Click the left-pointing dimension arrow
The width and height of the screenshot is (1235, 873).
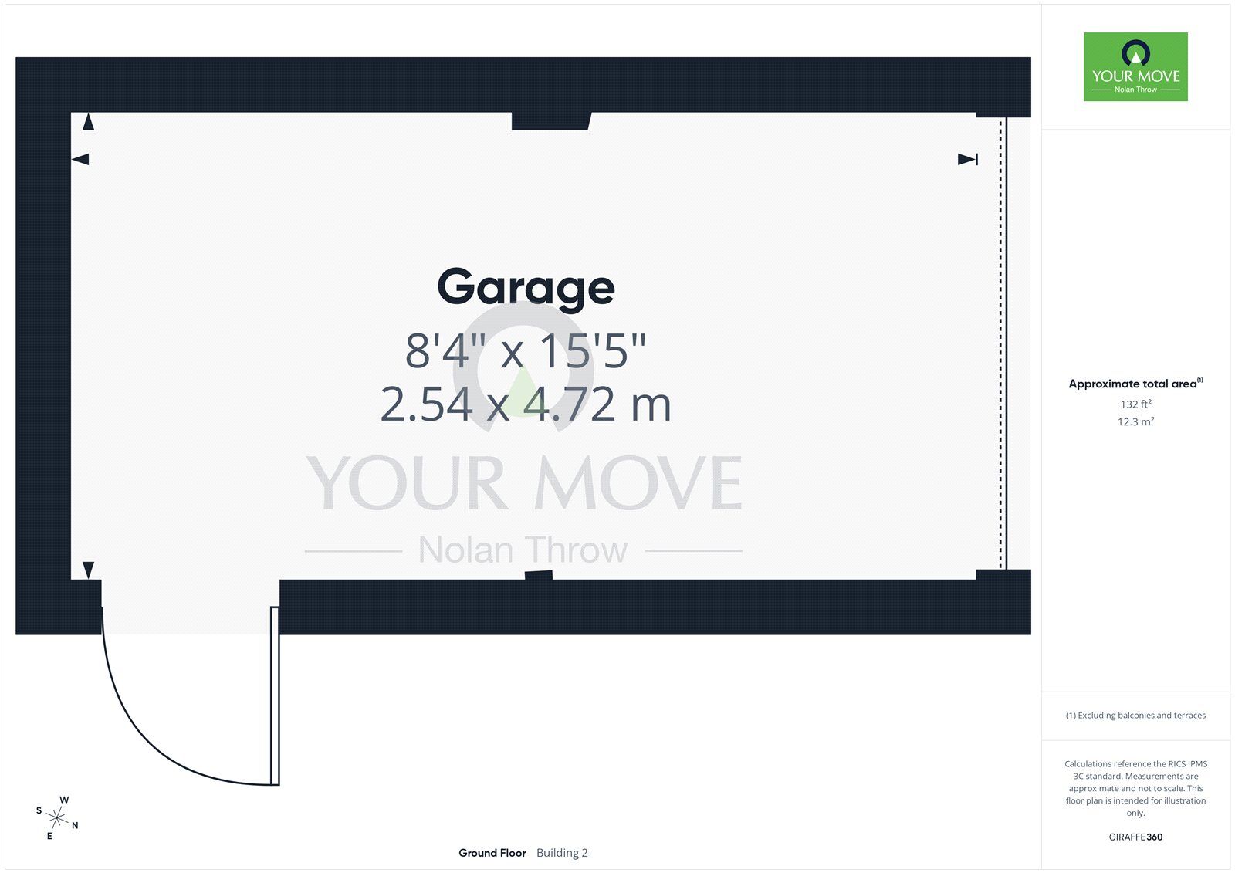(80, 160)
